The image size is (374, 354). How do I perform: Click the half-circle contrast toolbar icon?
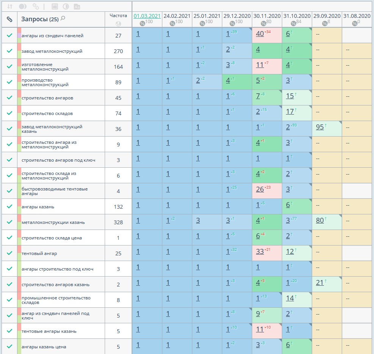click(66, 6)
